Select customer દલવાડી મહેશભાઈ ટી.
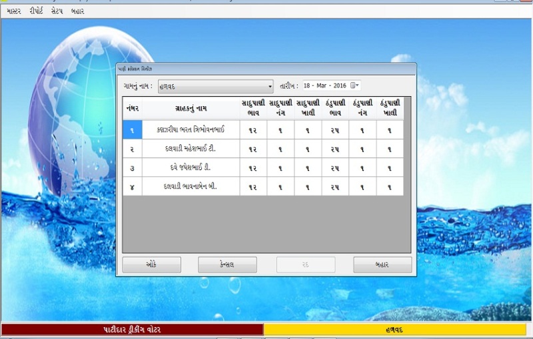This screenshot has height=339, width=533. click(191, 149)
